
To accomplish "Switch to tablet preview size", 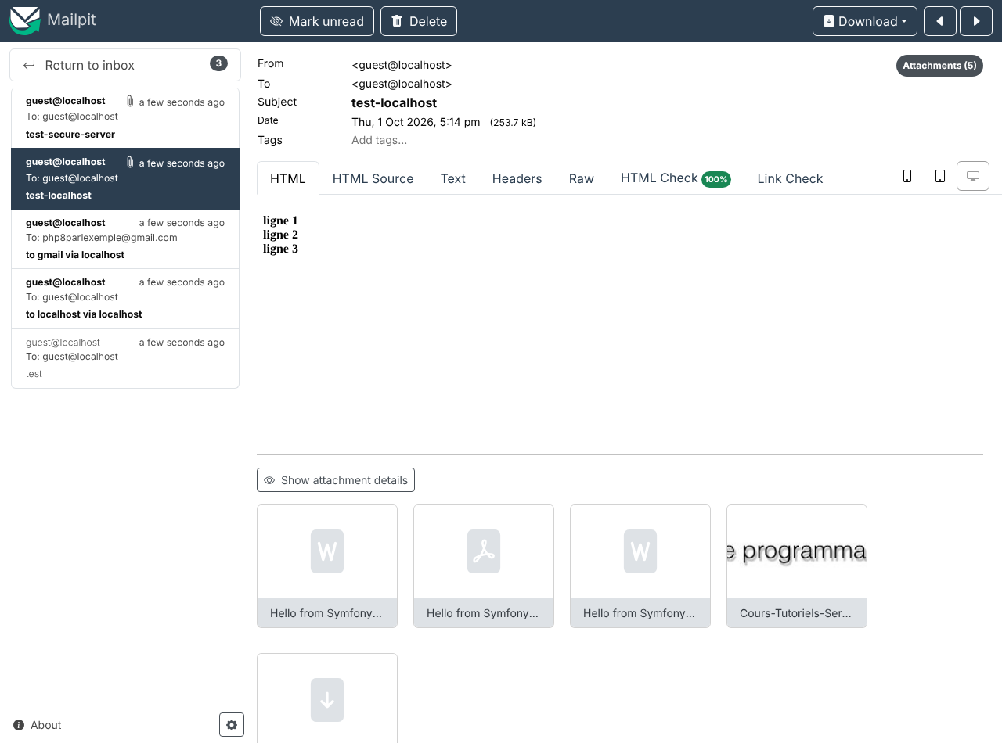I will (x=940, y=176).
